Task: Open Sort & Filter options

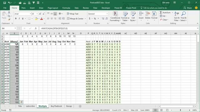Action: click(x=177, y=16)
